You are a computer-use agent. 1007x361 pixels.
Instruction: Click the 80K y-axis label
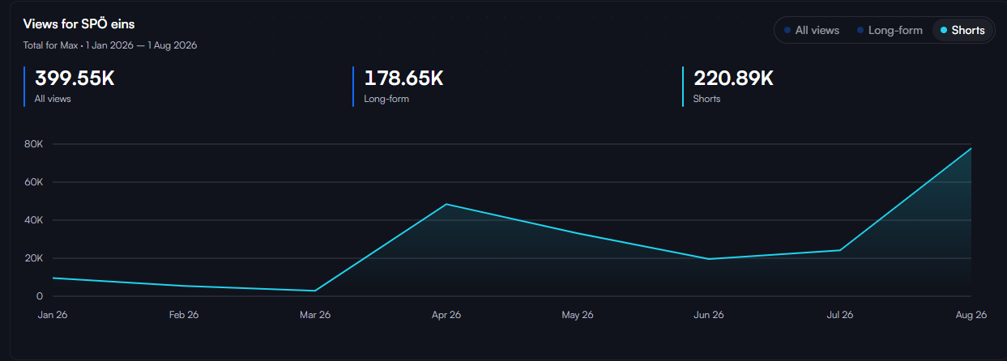34,144
